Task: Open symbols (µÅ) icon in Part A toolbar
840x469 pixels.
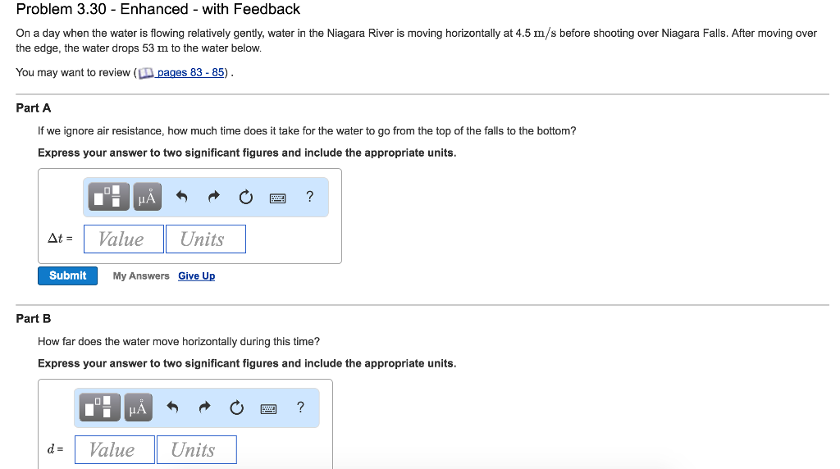Action: pyautogui.click(x=148, y=197)
